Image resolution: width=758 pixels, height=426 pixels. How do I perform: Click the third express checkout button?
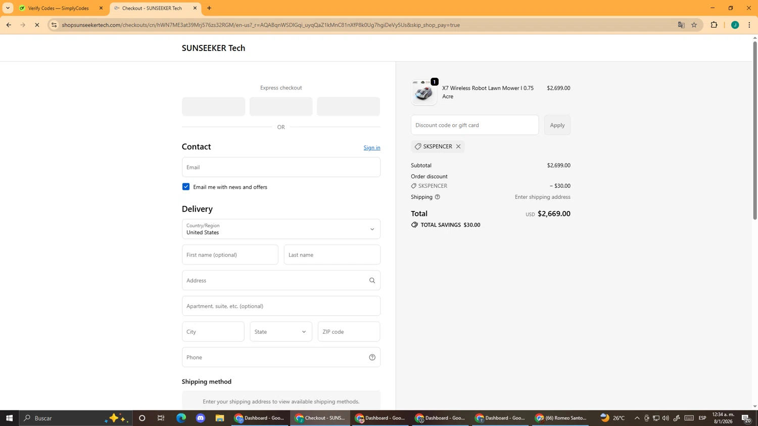click(348, 107)
